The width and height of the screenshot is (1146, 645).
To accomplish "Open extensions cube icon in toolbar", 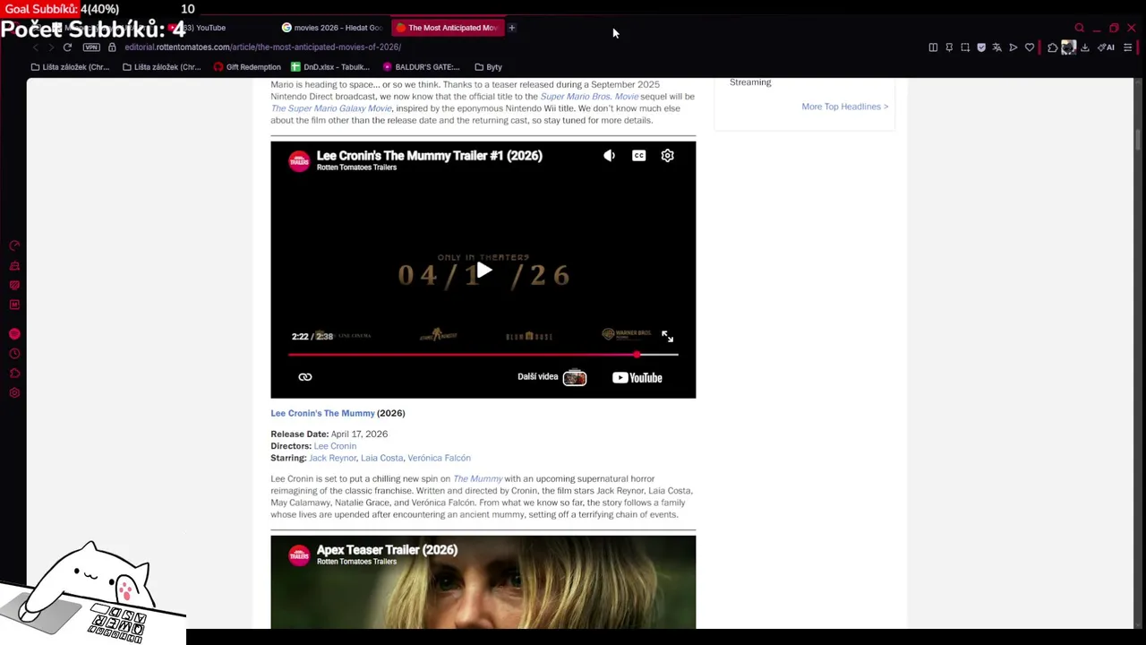I will [x=1053, y=47].
